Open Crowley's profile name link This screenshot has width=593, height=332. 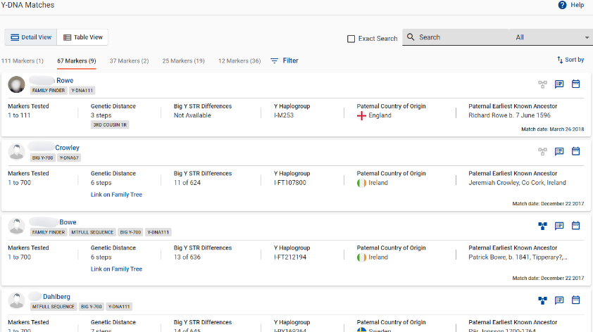click(68, 148)
